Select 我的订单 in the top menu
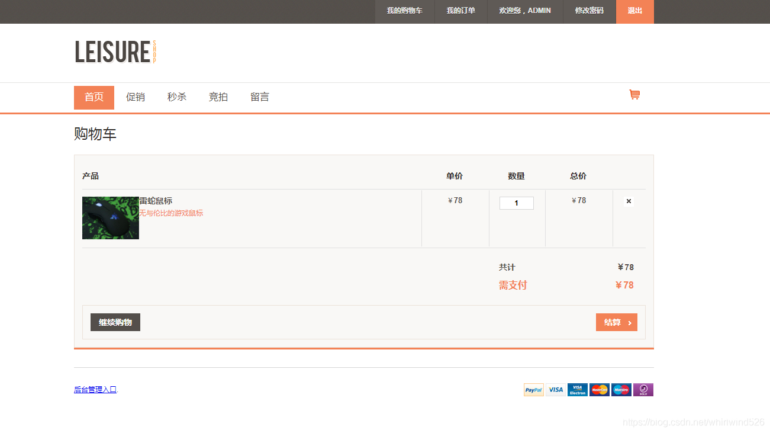 coord(460,10)
